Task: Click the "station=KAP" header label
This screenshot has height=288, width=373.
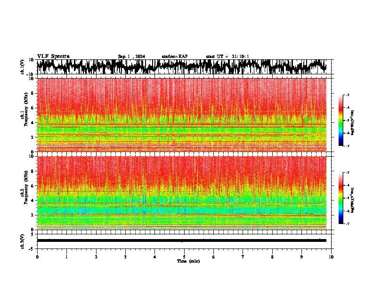Action: (x=175, y=56)
